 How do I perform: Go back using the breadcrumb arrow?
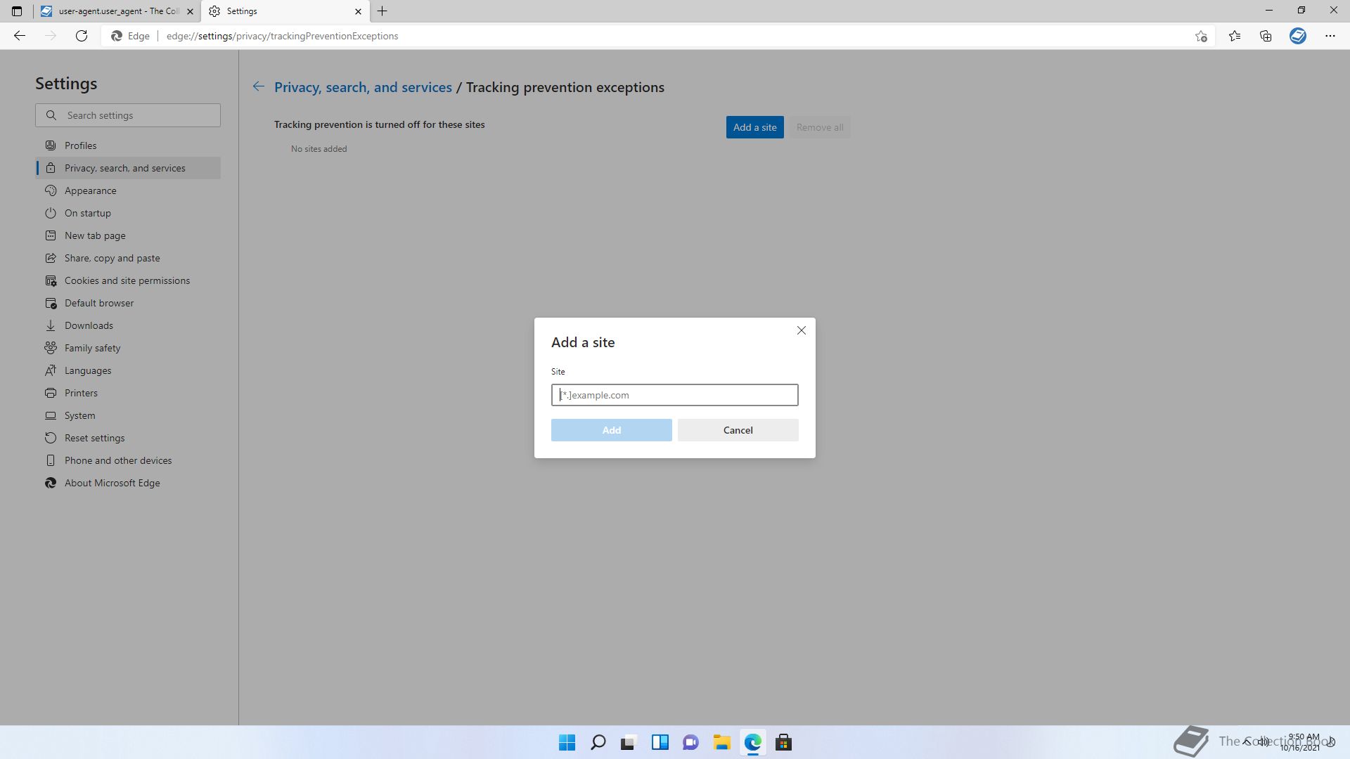click(x=258, y=86)
